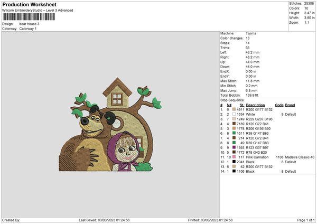Viewport: 317px width, 224px height.
Task: Select the White swatch in stop row 2
Action: (x=234, y=114)
